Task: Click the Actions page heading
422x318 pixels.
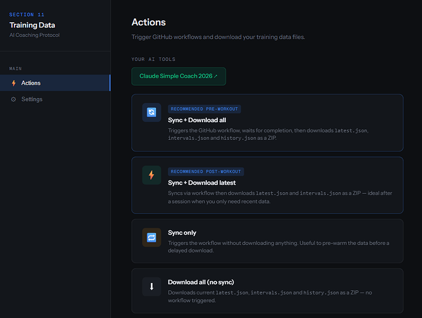Action: click(x=148, y=22)
